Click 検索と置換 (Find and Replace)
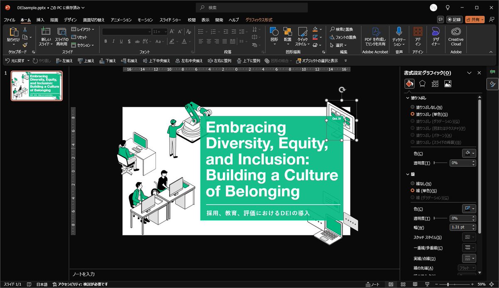Image resolution: width=499 pixels, height=288 pixels. [341, 30]
